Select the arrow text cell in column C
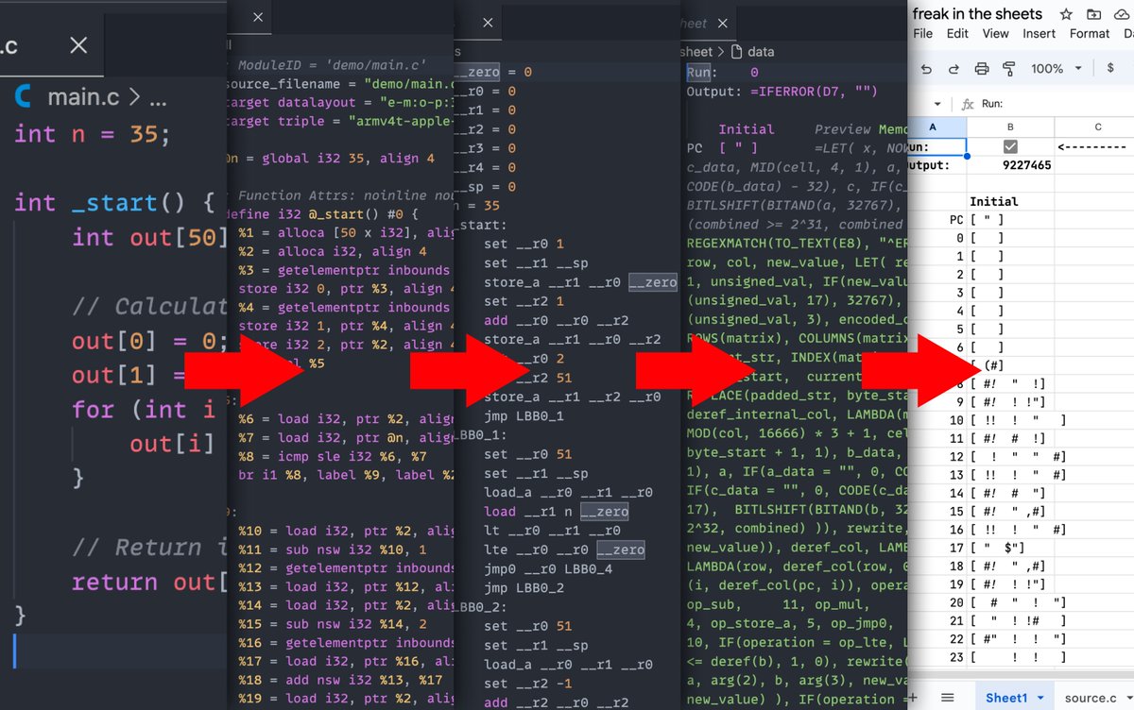This screenshot has width=1134, height=710. tap(1094, 147)
